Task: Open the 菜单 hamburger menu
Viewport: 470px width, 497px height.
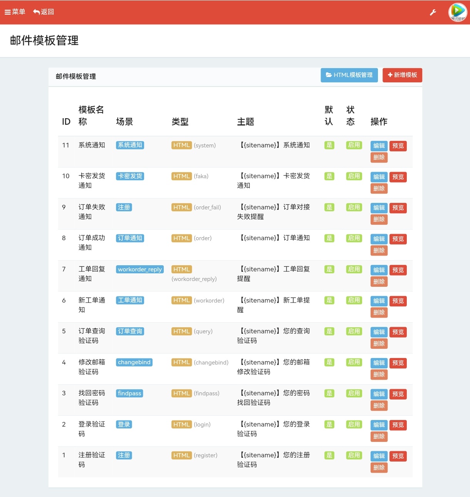Action: [x=15, y=12]
